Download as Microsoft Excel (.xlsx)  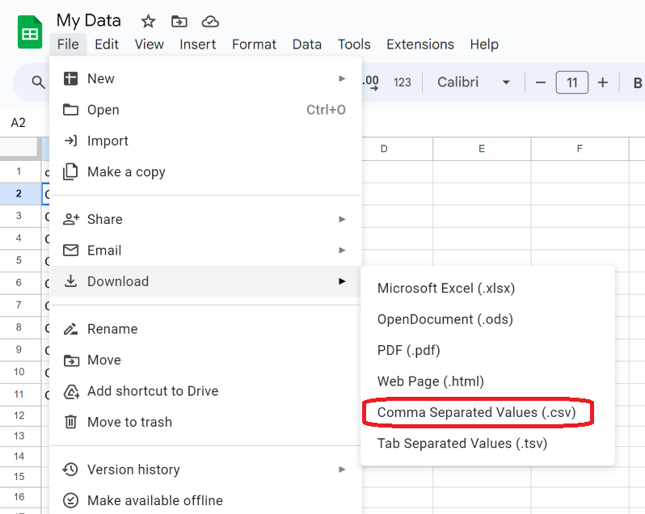(487, 289)
